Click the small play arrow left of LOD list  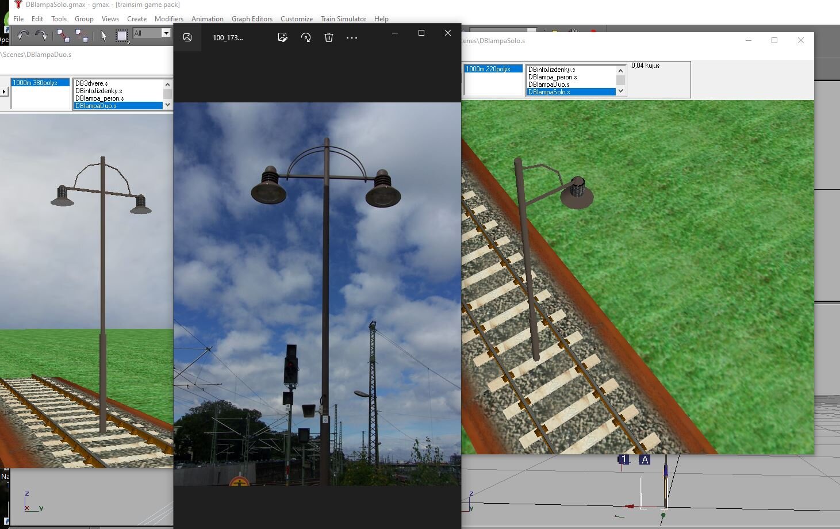click(4, 91)
